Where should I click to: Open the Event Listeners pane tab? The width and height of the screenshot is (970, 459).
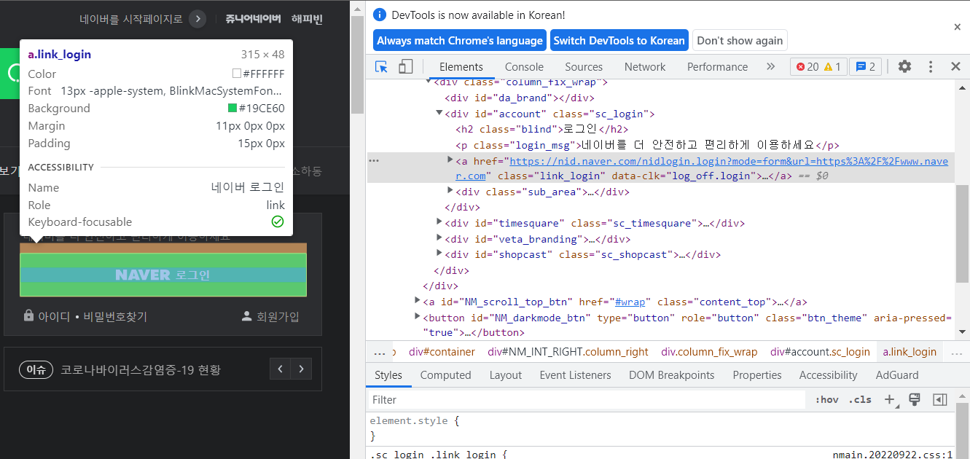click(x=575, y=375)
